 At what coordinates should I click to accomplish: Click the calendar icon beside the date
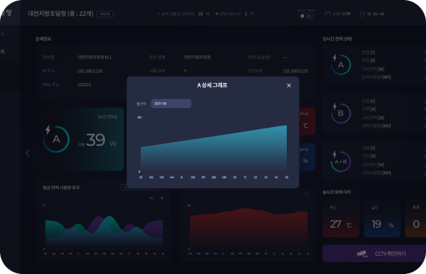click(328, 14)
